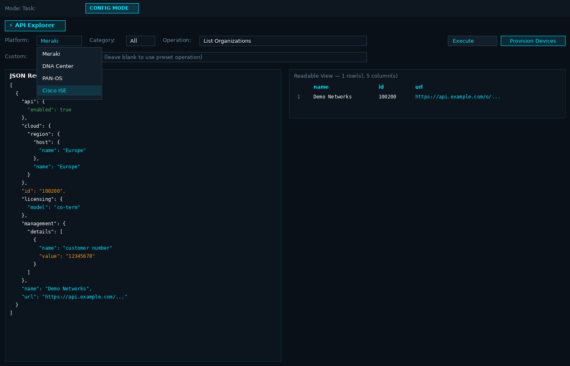Select the Demo Networks table row
Image resolution: width=570 pixels, height=366 pixels.
click(x=366, y=96)
